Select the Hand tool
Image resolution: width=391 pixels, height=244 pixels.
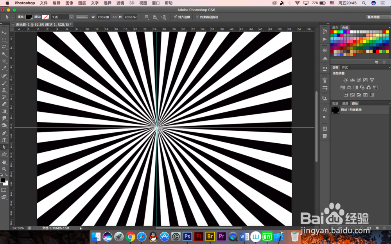[4, 162]
